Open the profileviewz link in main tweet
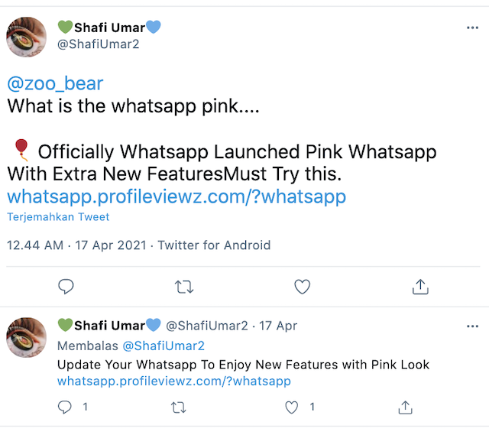 176,196
